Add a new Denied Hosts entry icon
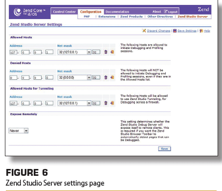 (x=112, y=77)
